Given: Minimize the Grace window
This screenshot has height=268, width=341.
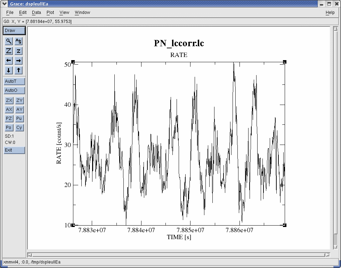Looking at the screenshot, I should (321, 3).
